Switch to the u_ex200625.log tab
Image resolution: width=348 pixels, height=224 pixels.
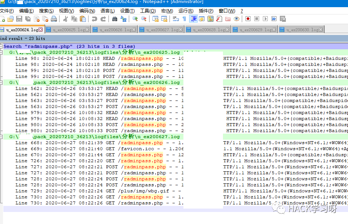tap(68, 30)
